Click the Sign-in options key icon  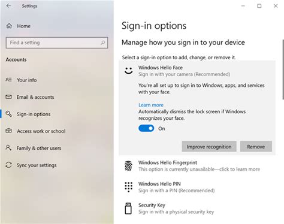[x=8, y=114]
